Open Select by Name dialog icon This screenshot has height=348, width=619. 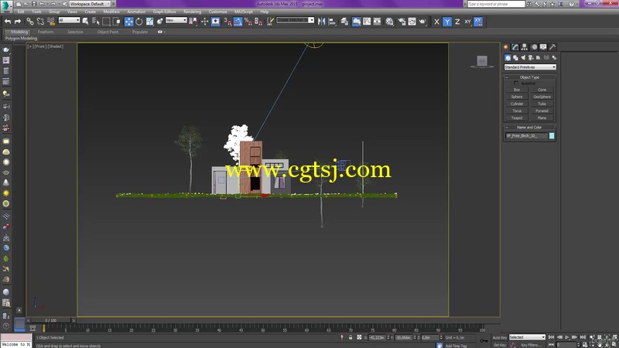point(95,22)
